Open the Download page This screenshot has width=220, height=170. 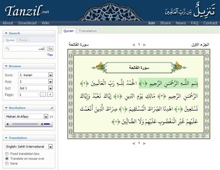point(27,23)
